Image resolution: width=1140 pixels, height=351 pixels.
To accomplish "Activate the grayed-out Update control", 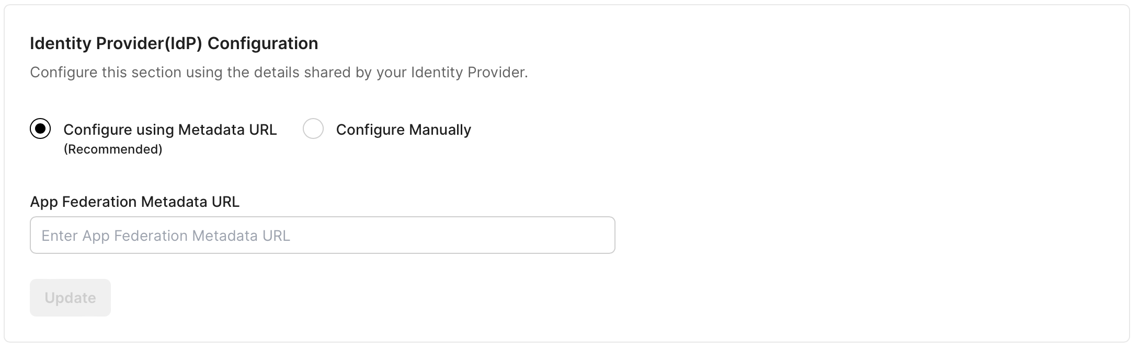I will click(x=70, y=297).
